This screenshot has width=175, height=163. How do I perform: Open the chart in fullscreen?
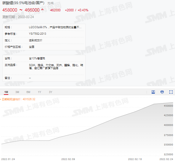[171, 92]
